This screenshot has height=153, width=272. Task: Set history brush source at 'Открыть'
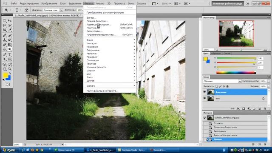pos(205,123)
